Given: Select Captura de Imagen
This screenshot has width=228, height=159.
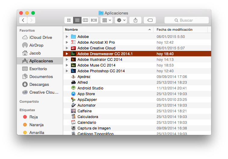Looking at the screenshot, I should click(x=137, y=128).
